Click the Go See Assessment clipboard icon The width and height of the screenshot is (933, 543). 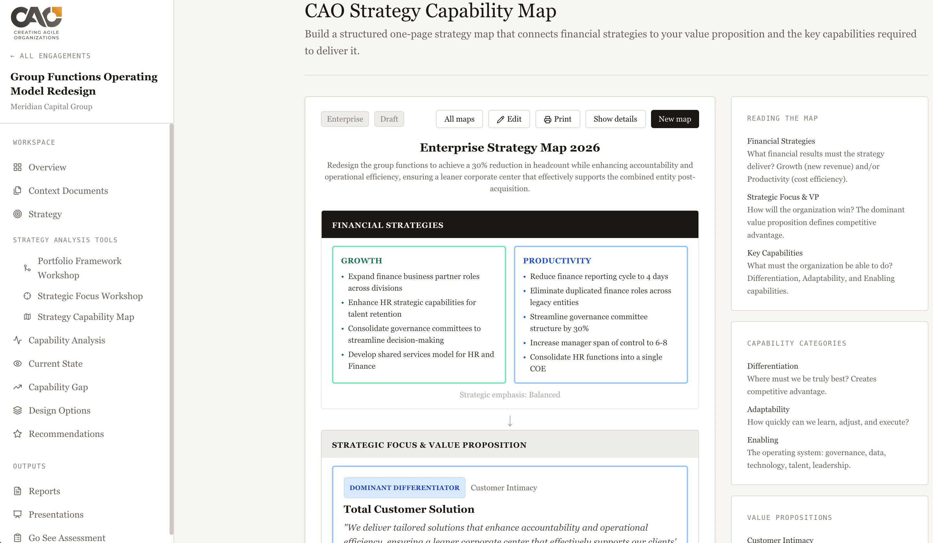click(18, 538)
